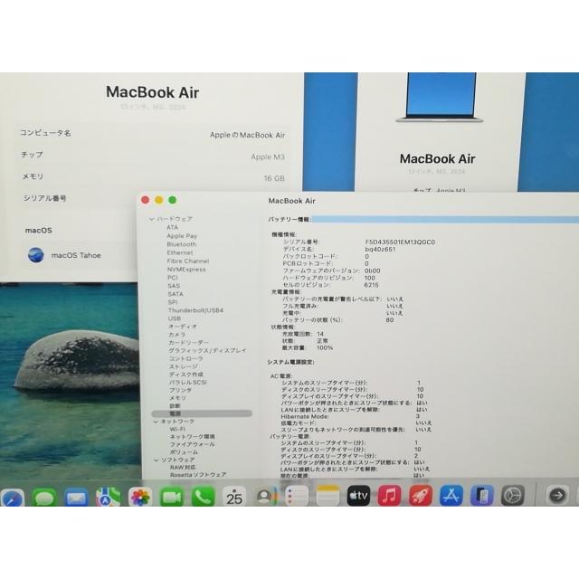
Task: Select オーディオ in sidebar
Action: [183, 327]
